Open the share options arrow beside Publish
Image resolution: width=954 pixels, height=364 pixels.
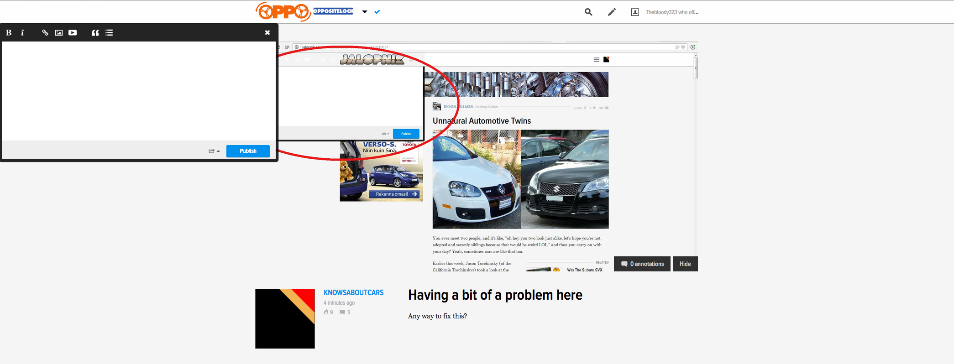tap(214, 151)
